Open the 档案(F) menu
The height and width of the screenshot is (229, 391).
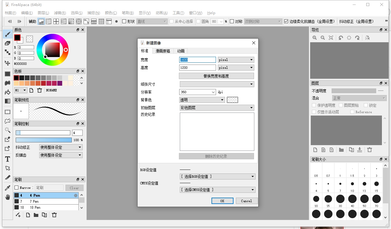point(11,13)
